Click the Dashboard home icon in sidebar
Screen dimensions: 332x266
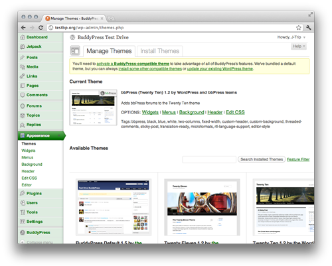[23, 37]
